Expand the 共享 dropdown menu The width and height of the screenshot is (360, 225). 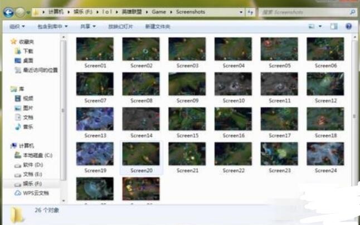click(x=87, y=26)
